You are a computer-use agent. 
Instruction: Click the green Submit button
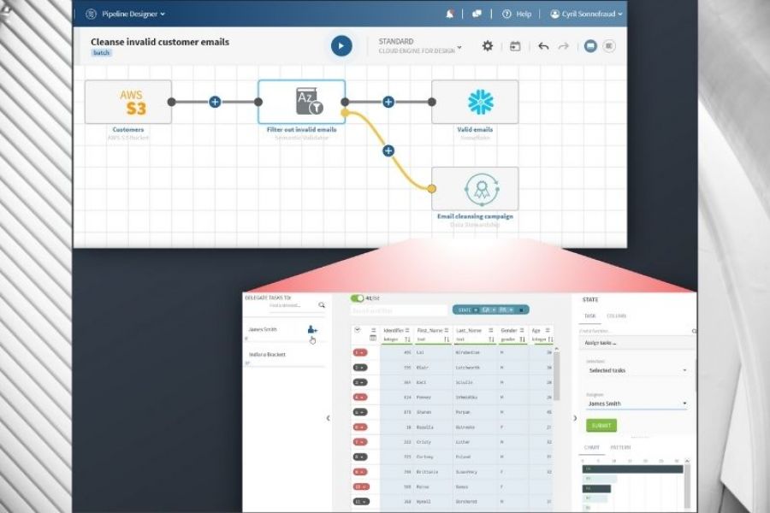point(601,425)
